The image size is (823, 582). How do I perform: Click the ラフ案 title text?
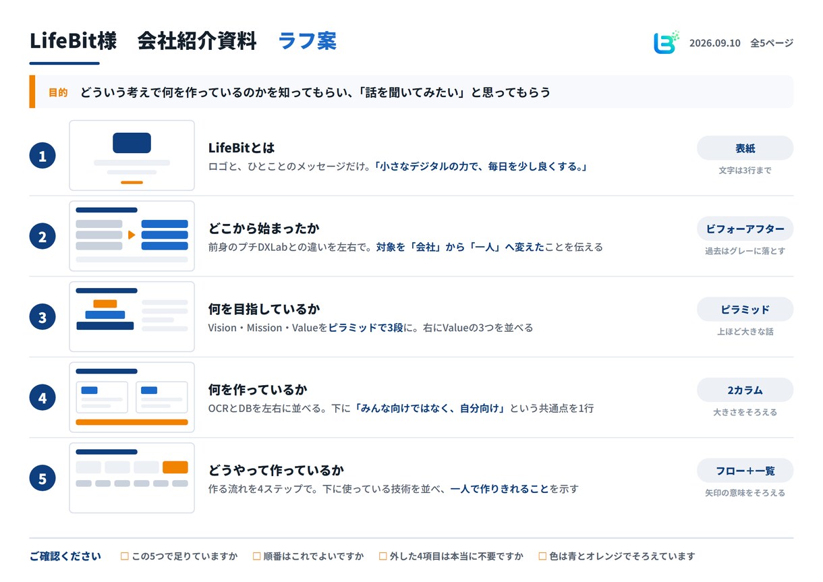pos(308,41)
